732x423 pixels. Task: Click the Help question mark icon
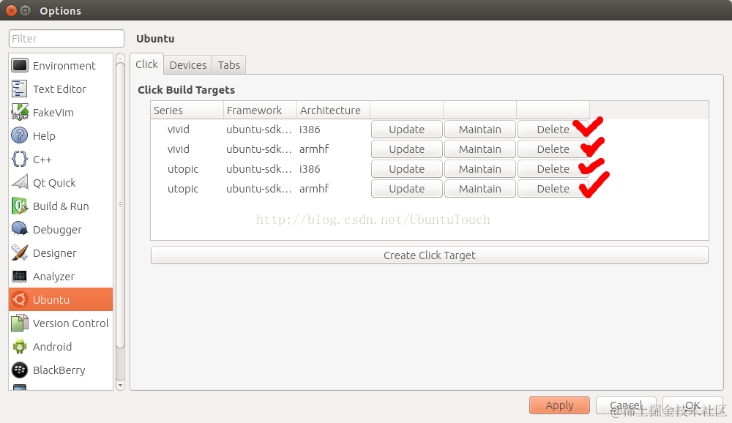(x=20, y=135)
